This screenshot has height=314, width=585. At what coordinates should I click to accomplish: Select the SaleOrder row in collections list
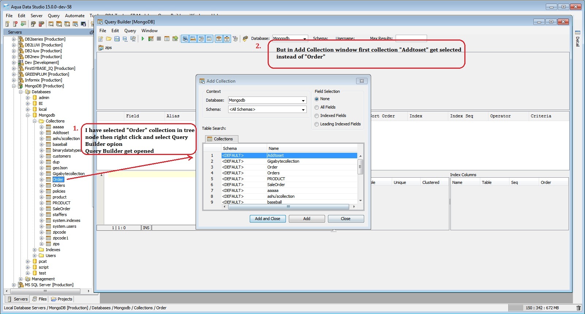[x=280, y=185]
